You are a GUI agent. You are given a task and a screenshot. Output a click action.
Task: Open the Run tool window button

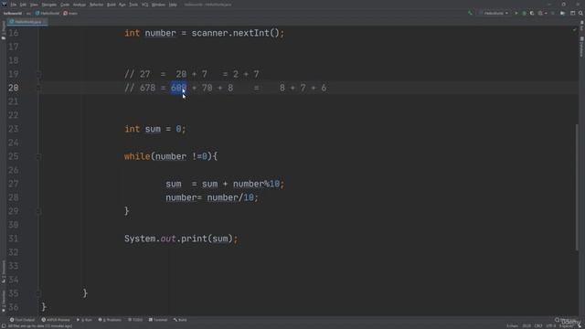pos(84,320)
